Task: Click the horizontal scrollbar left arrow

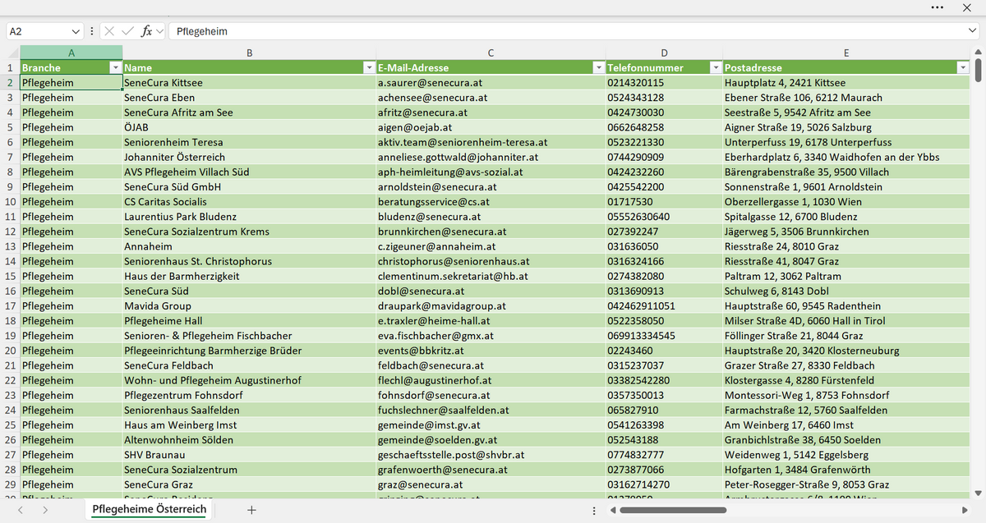Action: pyautogui.click(x=613, y=510)
